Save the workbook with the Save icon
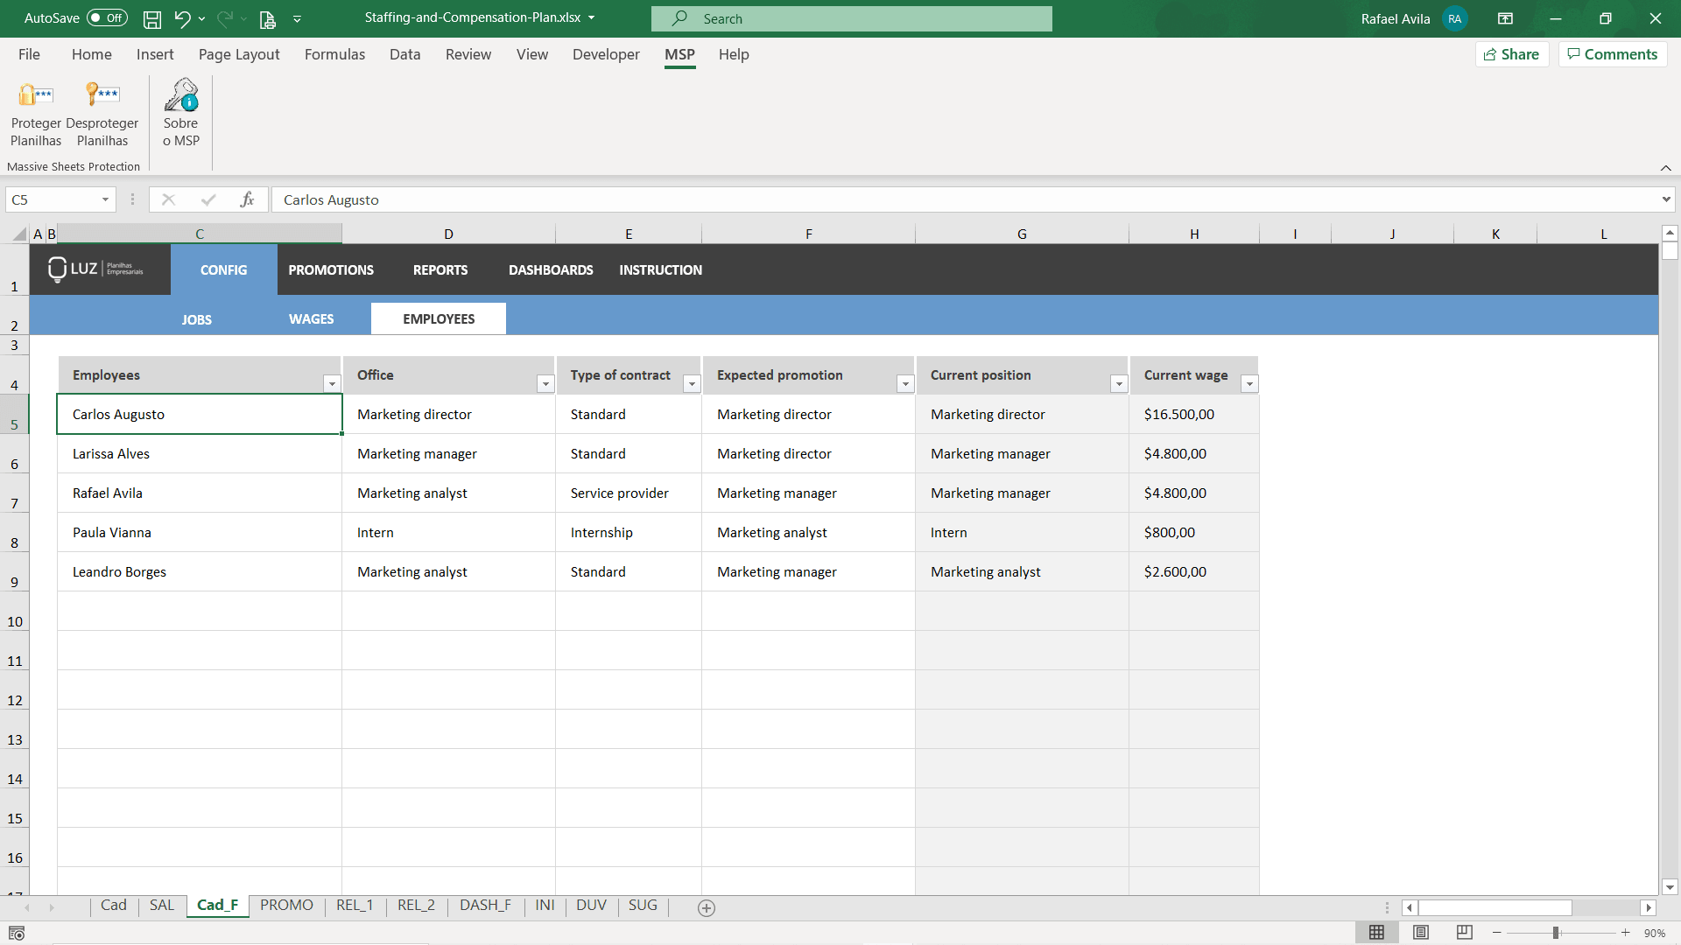The image size is (1681, 945). pyautogui.click(x=152, y=18)
